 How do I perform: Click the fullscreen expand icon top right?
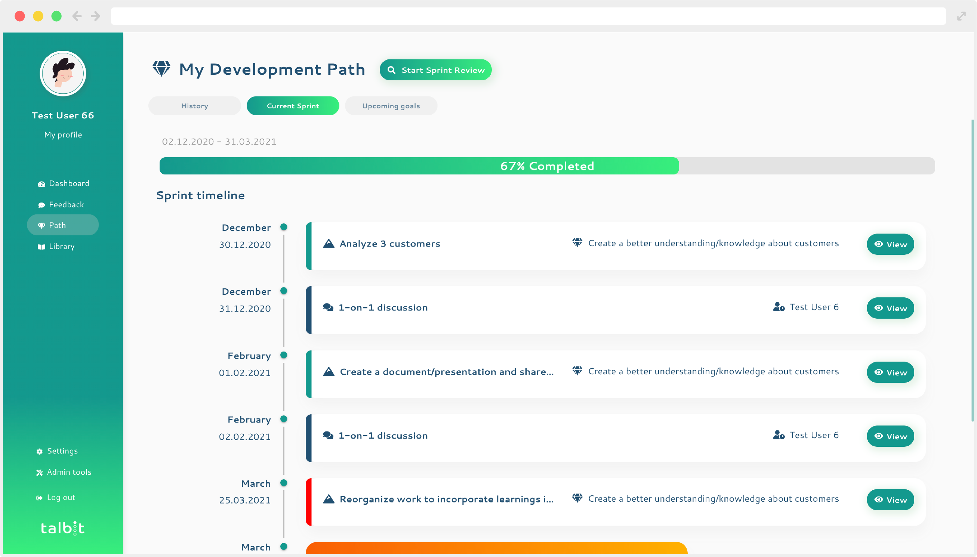[961, 16]
